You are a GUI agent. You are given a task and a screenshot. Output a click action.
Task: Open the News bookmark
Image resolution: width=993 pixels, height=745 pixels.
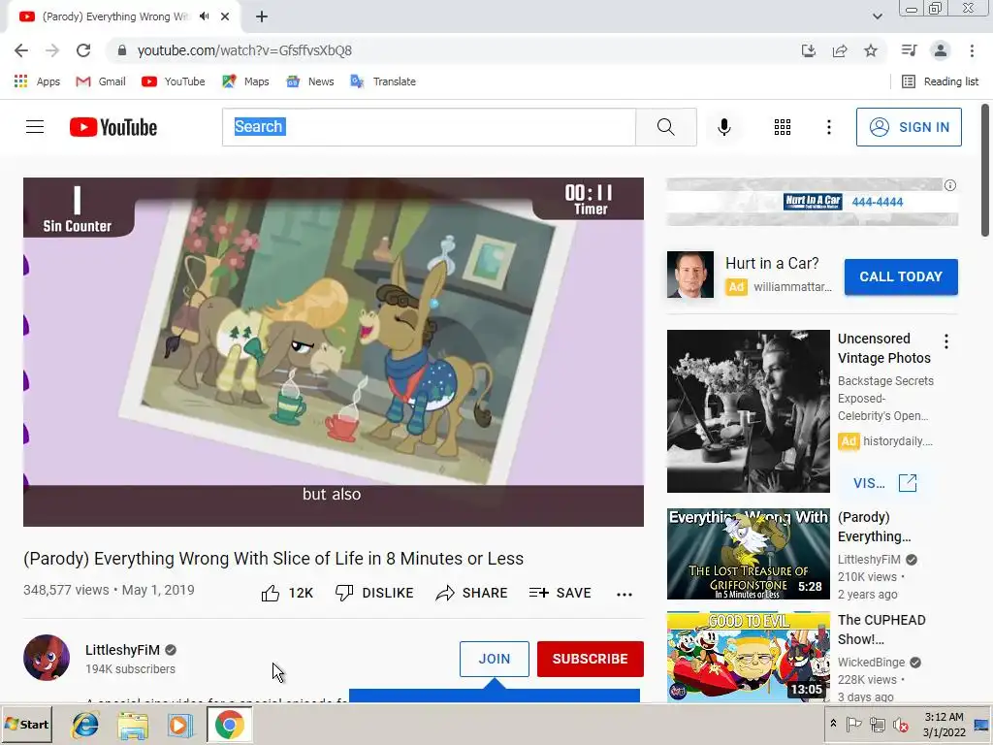click(309, 81)
